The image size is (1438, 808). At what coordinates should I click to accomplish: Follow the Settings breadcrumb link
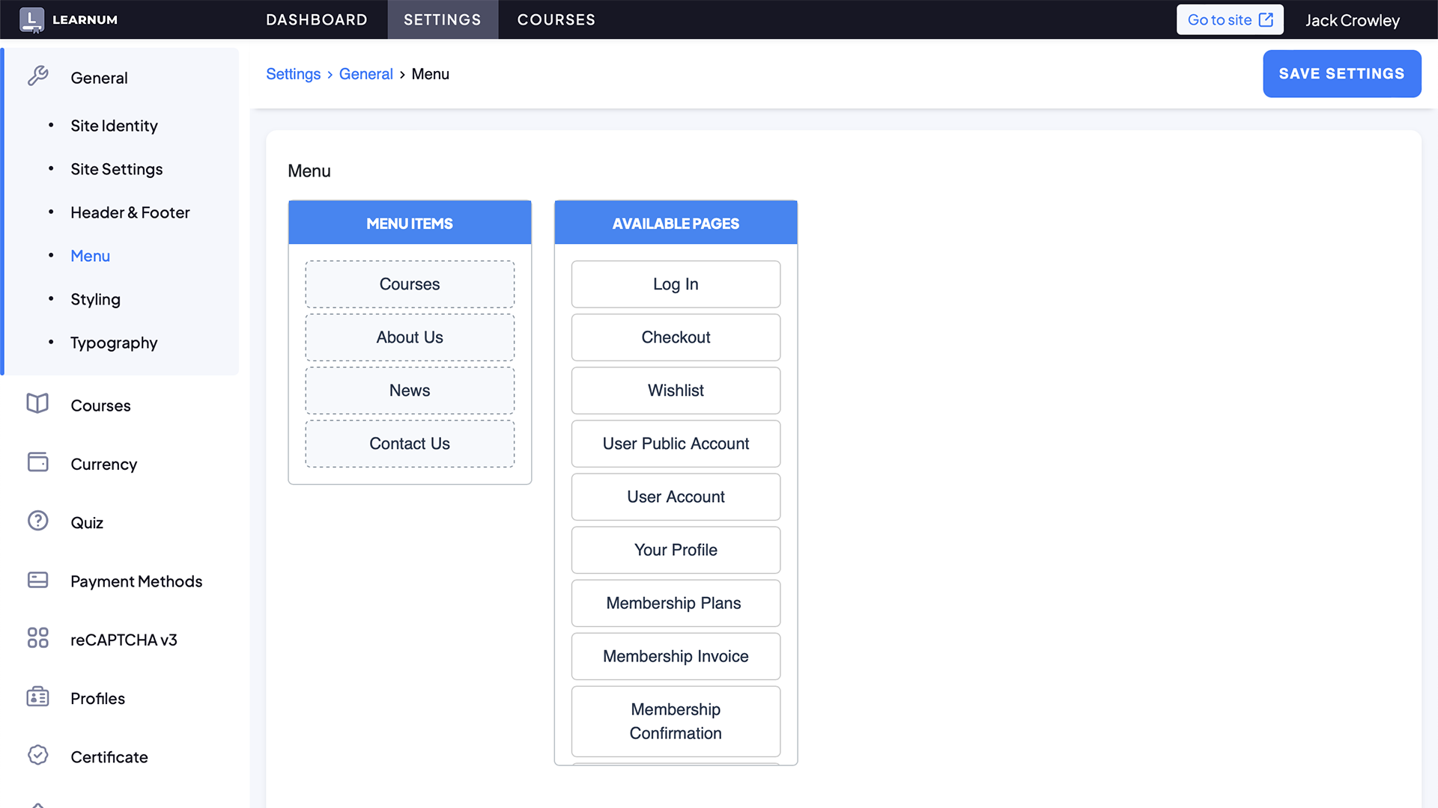293,73
